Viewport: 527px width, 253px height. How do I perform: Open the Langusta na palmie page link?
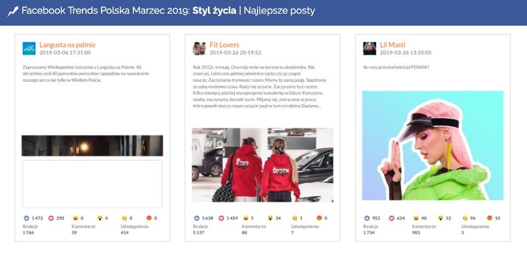coord(67,45)
